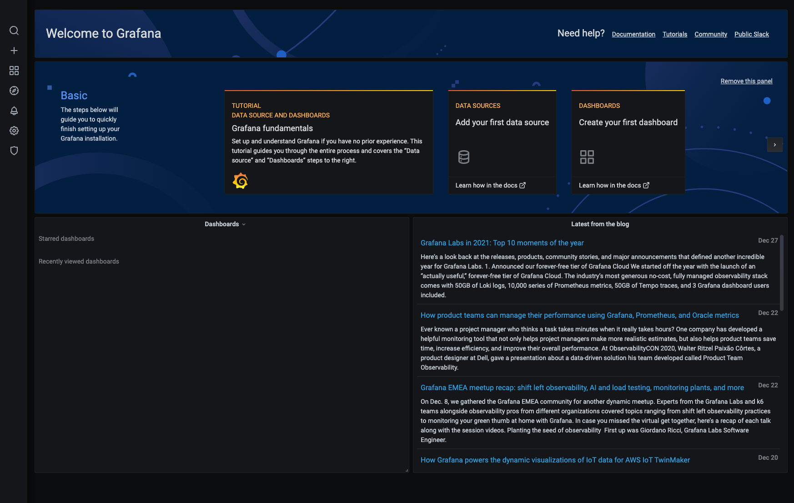
Task: Open Grafana EMEA meetup recap post
Action: 582,388
